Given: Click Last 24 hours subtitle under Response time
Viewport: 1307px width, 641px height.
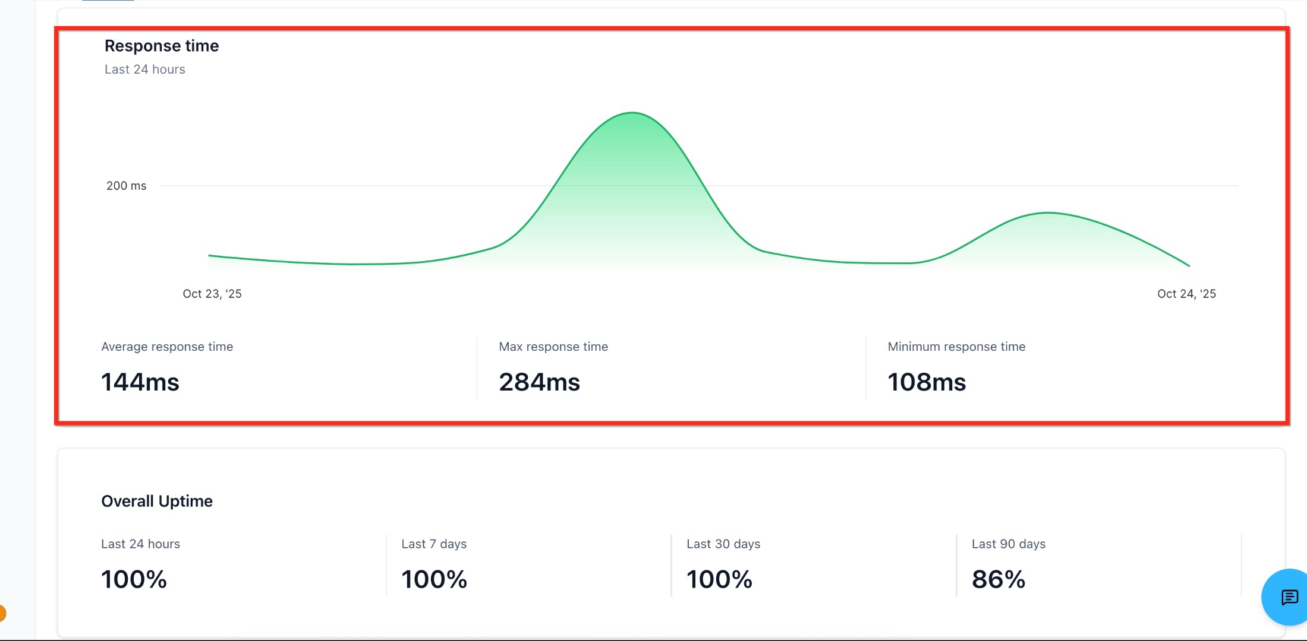Looking at the screenshot, I should click(145, 69).
